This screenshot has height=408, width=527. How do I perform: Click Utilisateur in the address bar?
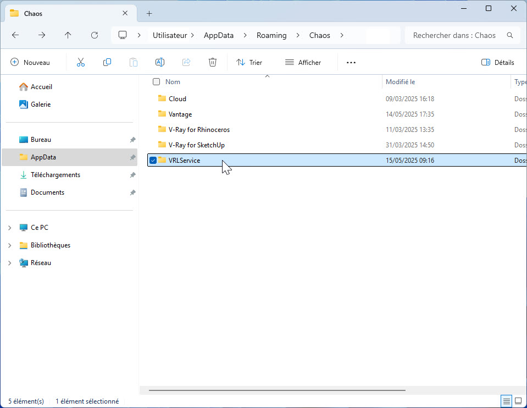(x=170, y=35)
